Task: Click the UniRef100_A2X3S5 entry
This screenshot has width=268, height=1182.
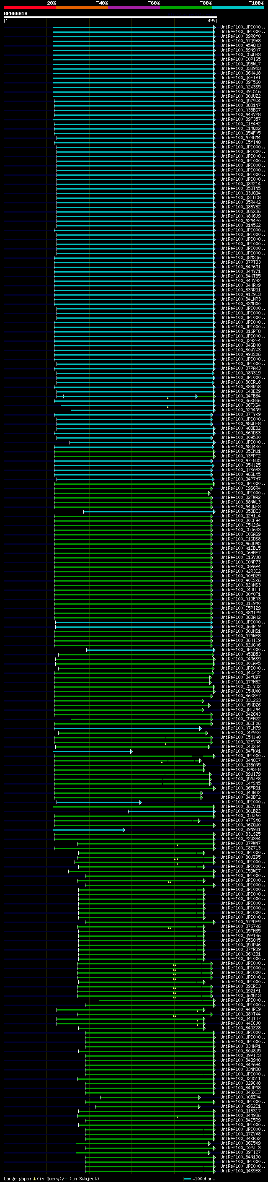Action: click(x=240, y=87)
